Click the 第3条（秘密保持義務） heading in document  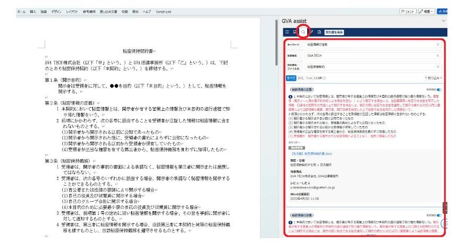68,161
